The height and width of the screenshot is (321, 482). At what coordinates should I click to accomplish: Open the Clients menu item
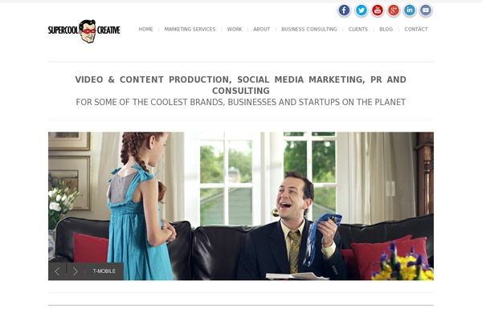pos(358,29)
